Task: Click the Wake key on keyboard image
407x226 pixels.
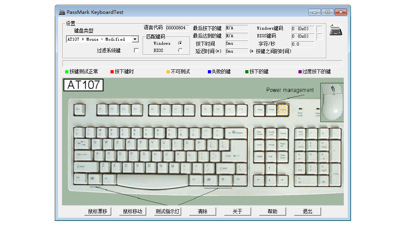Action: (x=259, y=110)
